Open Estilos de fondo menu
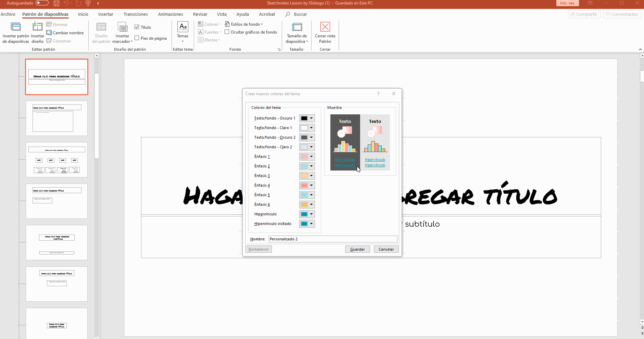The width and height of the screenshot is (644, 339). [244, 24]
